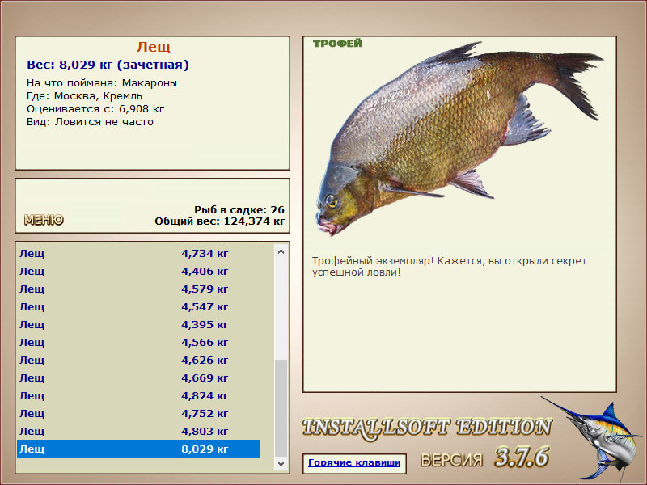
Task: Select the Лещ 4,579 кг row
Action: click(x=138, y=289)
